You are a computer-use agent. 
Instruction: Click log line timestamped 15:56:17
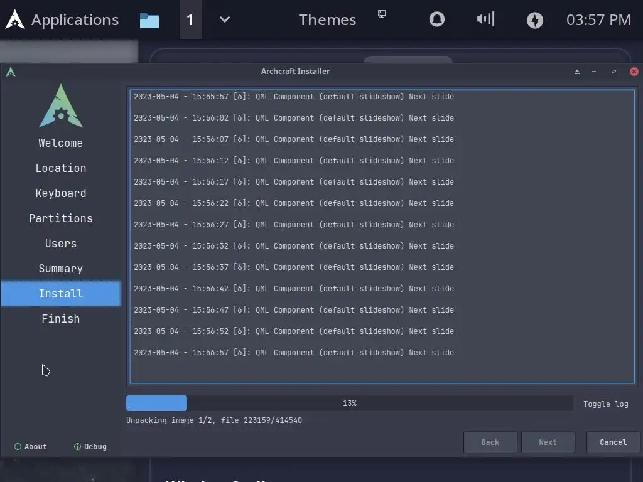click(294, 182)
